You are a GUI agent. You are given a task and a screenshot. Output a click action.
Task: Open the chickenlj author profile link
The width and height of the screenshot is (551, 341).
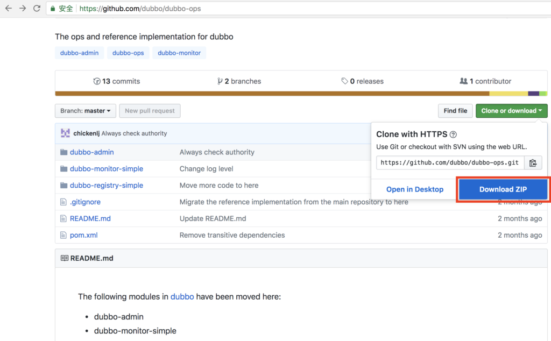[x=87, y=133]
